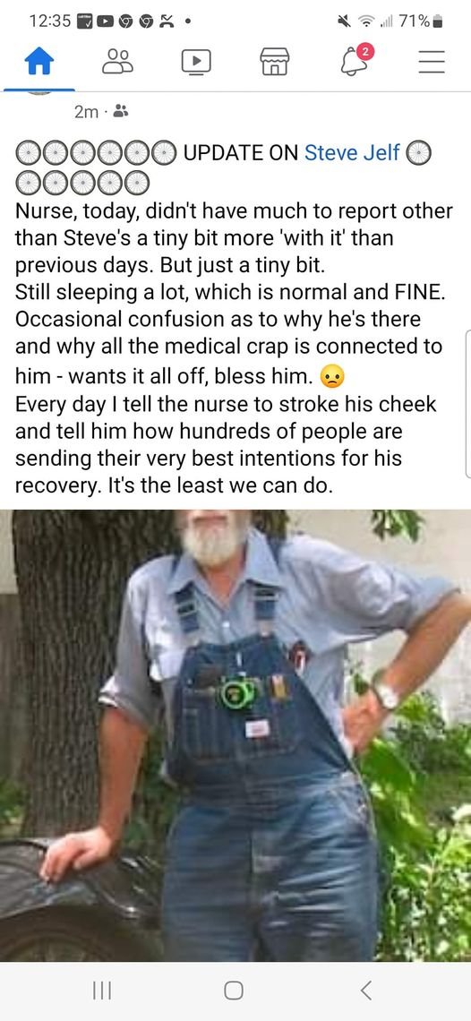Tap the Android back arrow button
The image size is (471, 1021).
366,991
